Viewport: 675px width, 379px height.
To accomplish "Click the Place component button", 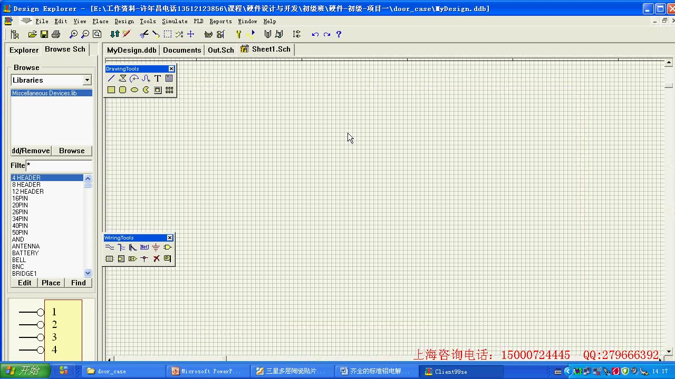I will [x=51, y=283].
